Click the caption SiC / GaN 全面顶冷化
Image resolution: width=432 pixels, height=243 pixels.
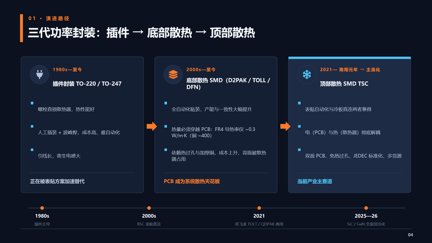[366, 224]
